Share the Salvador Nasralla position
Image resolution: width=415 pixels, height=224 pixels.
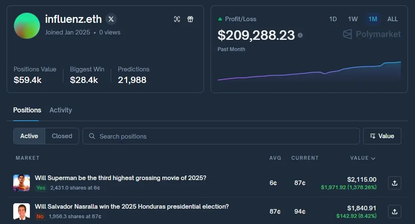tap(395, 212)
